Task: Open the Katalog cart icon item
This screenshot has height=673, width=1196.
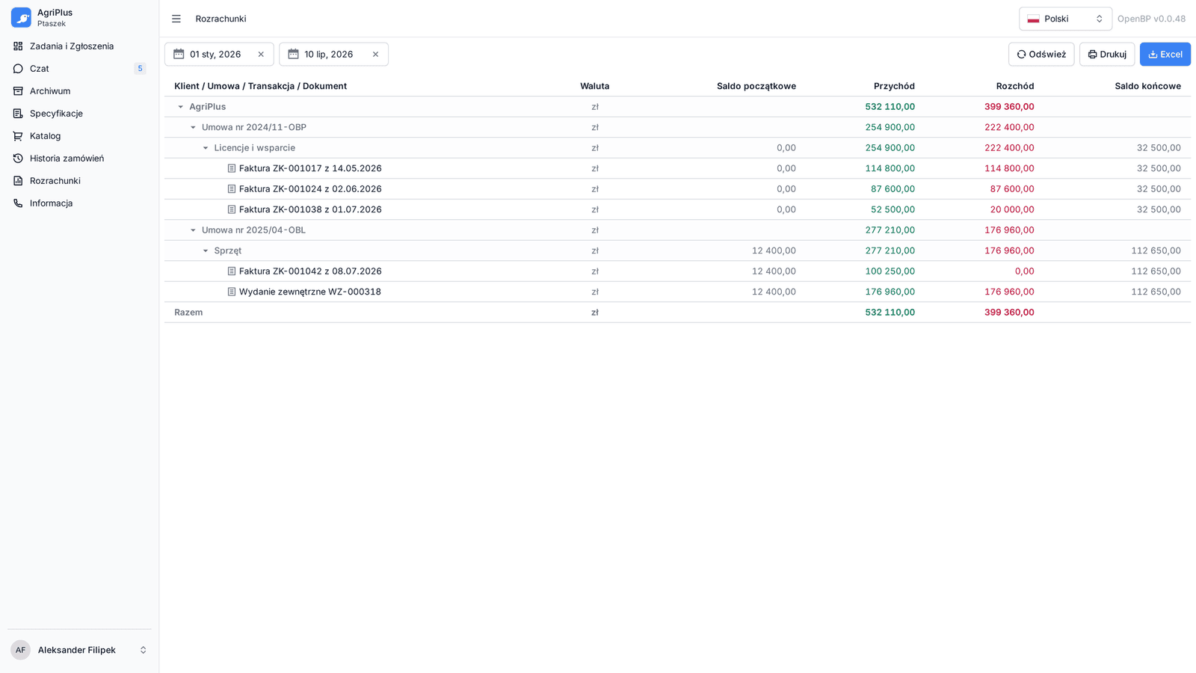Action: pyautogui.click(x=79, y=136)
